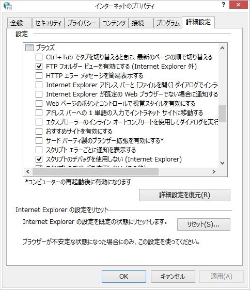The width and height of the screenshot is (250, 290).
Task: Switch to the セキュリティ tab
Action: tap(48, 23)
